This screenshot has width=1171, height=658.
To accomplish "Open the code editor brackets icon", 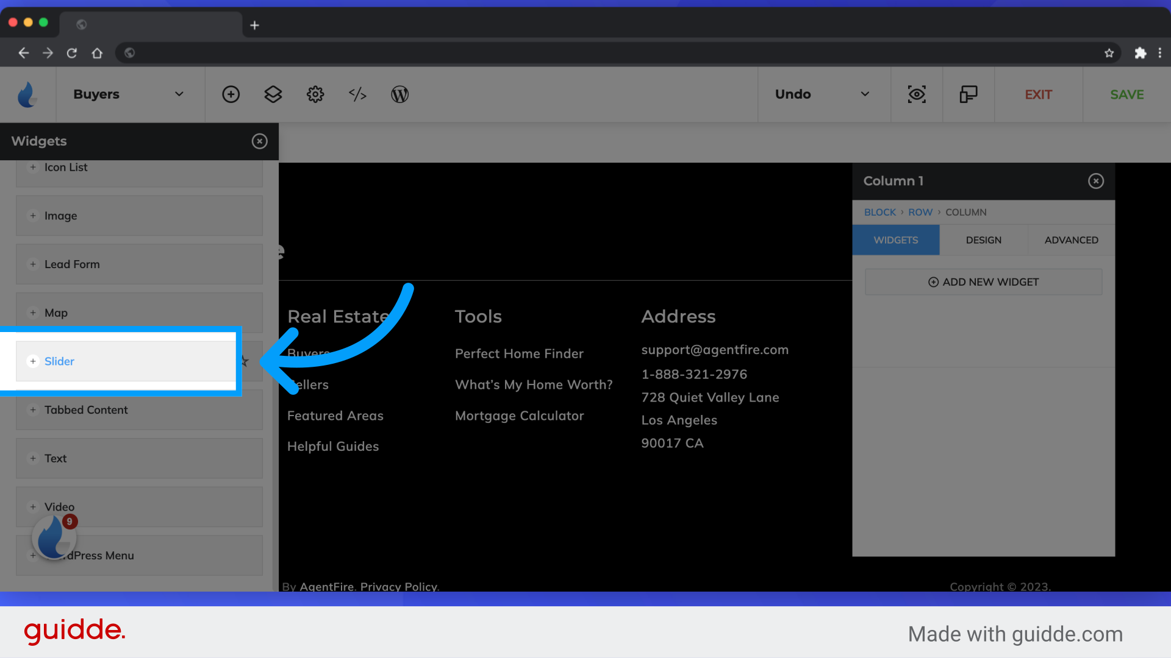I will coord(357,94).
